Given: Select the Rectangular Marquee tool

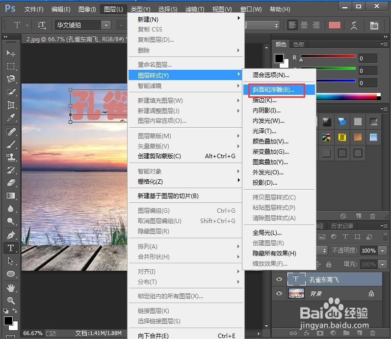Looking at the screenshot, I should click(10, 66).
